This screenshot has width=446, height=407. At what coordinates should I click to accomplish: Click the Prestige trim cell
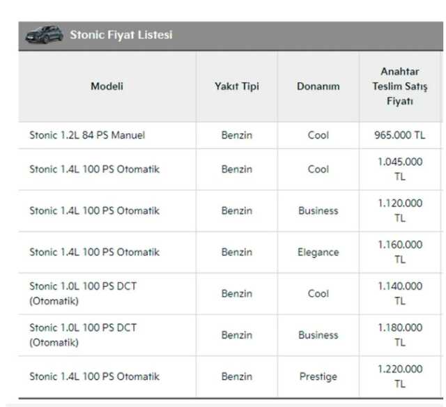coord(318,376)
